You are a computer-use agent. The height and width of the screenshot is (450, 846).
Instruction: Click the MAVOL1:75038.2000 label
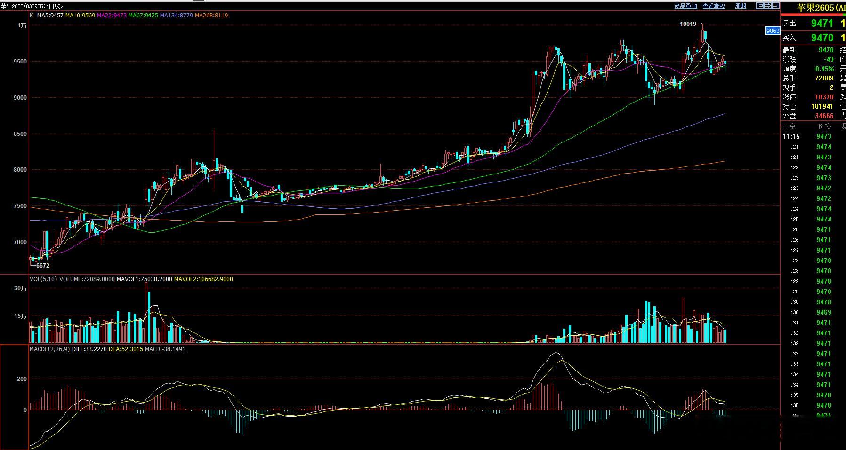click(145, 279)
